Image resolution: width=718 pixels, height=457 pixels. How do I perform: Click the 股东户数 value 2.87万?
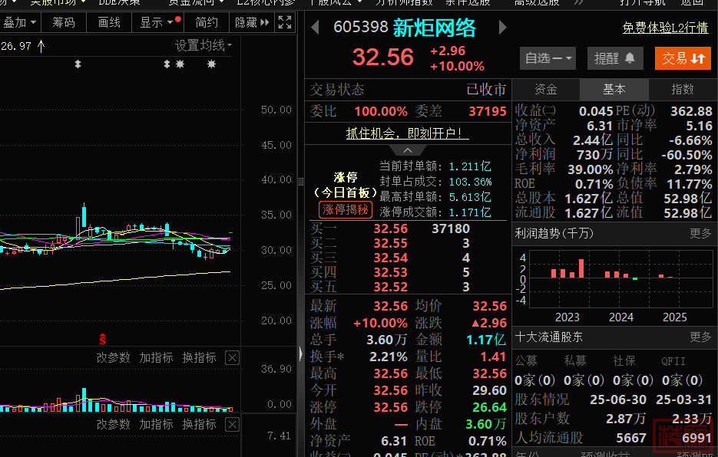pyautogui.click(x=626, y=418)
